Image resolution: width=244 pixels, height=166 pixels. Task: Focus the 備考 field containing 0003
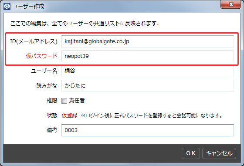148,130
